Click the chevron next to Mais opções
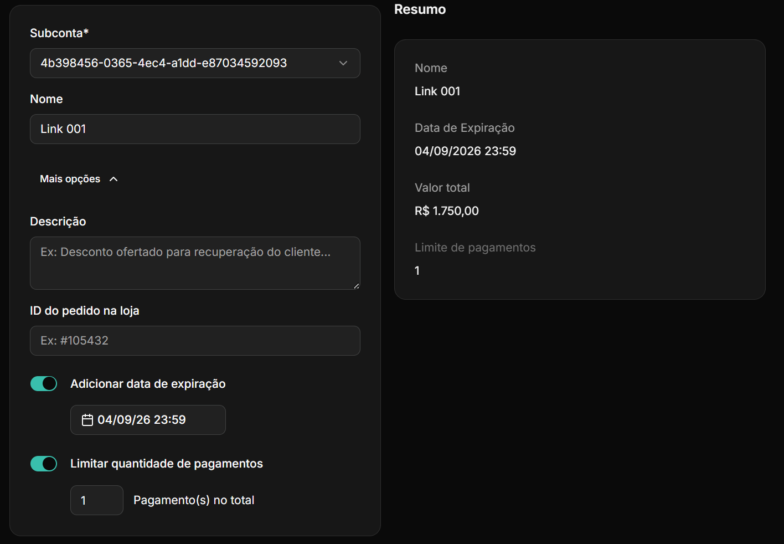784x544 pixels. coord(114,179)
